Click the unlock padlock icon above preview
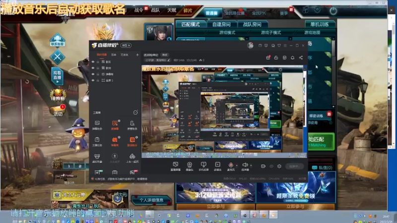This screenshot has width=397, height=223. click(x=276, y=57)
